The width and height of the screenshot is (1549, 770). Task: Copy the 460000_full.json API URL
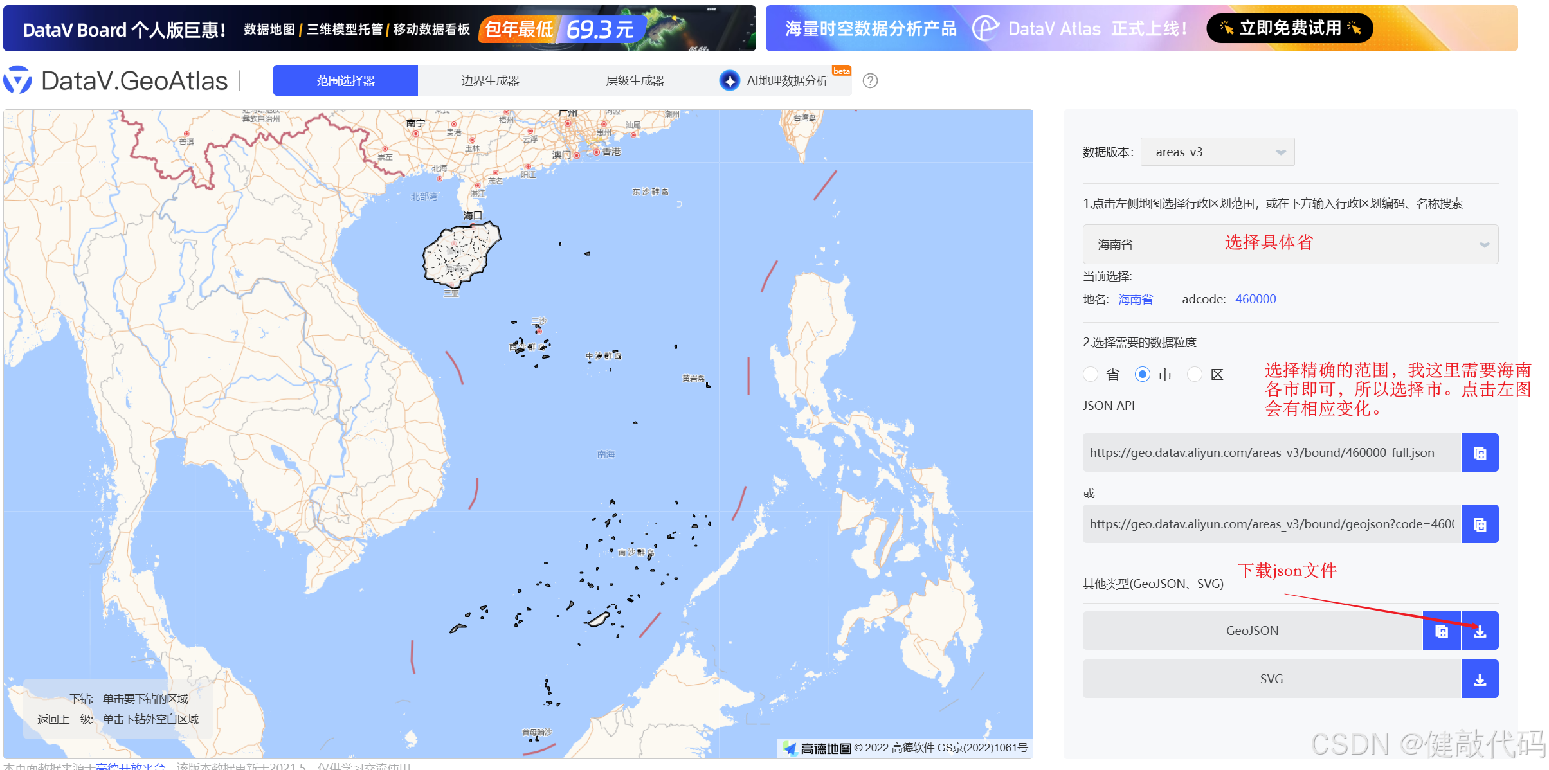pyautogui.click(x=1479, y=452)
